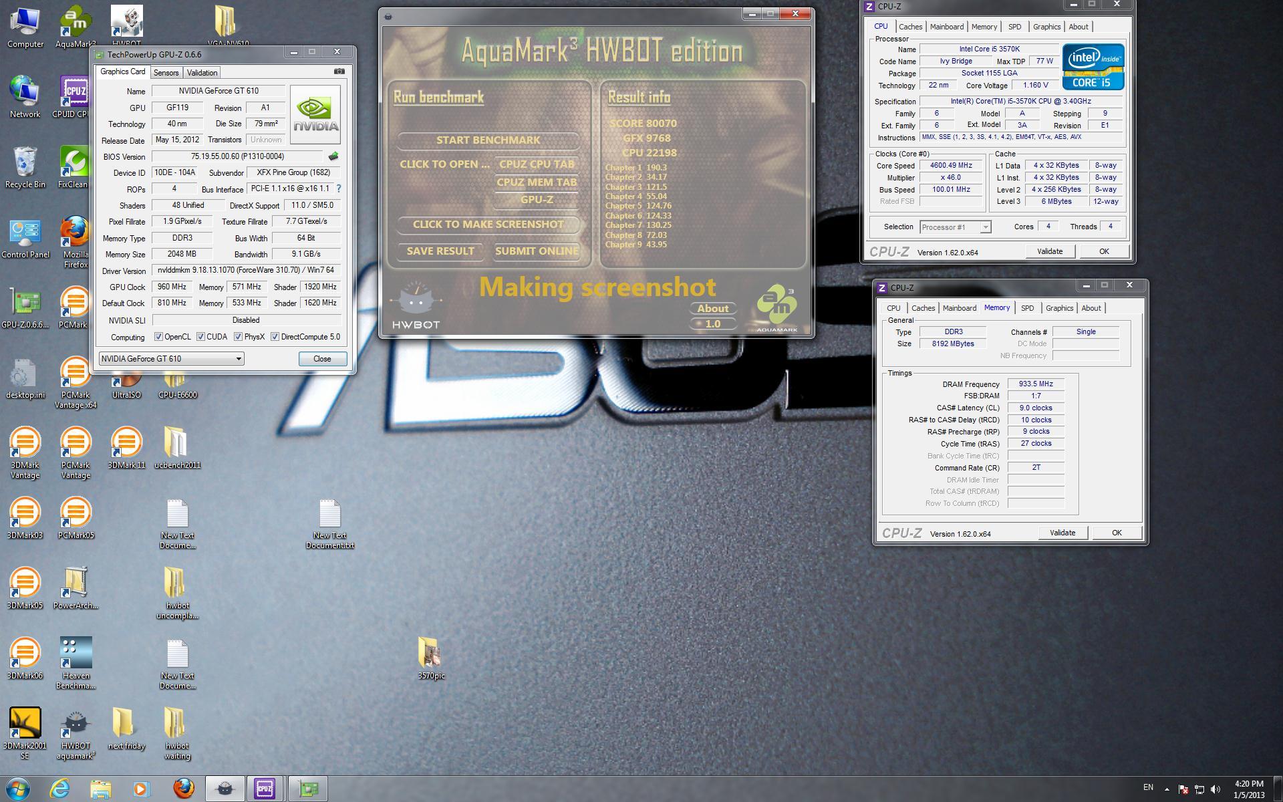Open Control Panel desktop icon
This screenshot has width=1283, height=802.
click(25, 238)
